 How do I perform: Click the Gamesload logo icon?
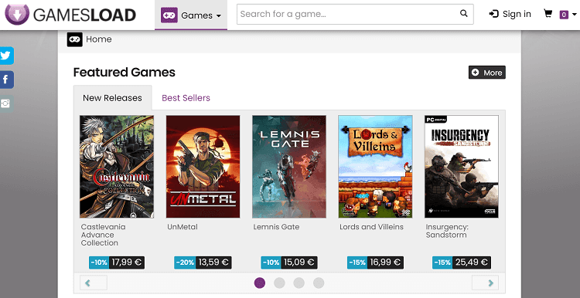pos(17,14)
